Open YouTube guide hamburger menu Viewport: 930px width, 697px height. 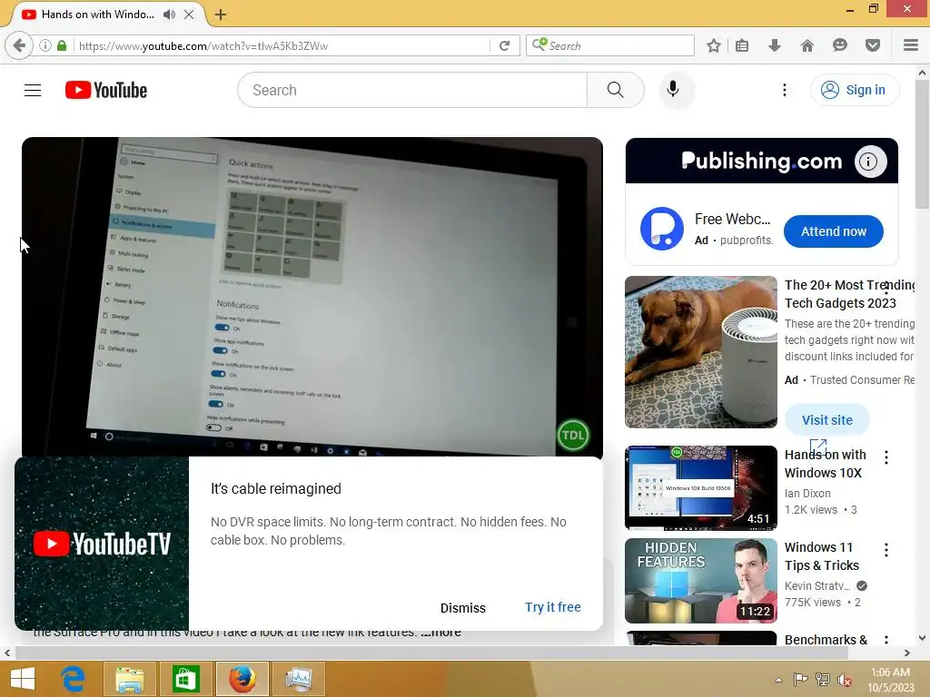(x=33, y=90)
